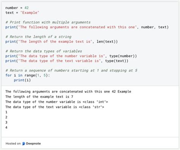The height and width of the screenshot is (150, 180).
Task: Click output 'The length of the example text is 7'
Action: 39,97
